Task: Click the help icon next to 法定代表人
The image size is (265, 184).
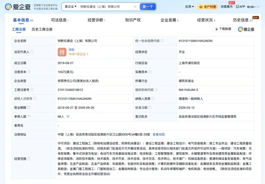Action: pyautogui.click(x=32, y=52)
